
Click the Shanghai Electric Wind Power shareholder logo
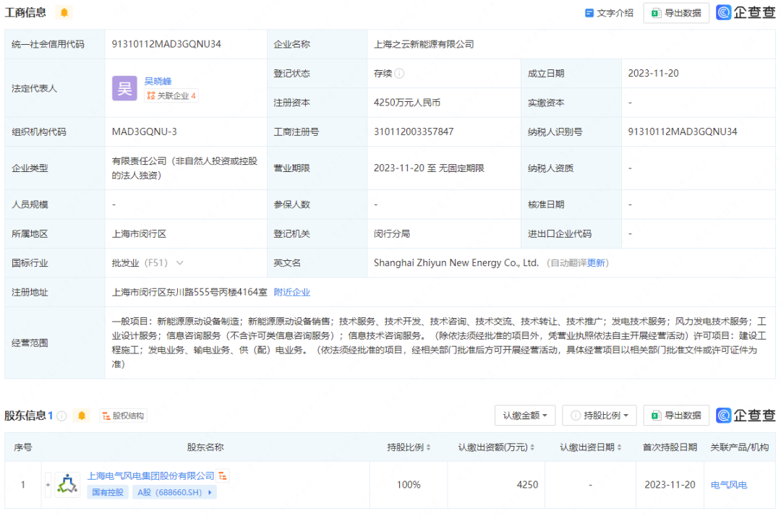[68, 484]
